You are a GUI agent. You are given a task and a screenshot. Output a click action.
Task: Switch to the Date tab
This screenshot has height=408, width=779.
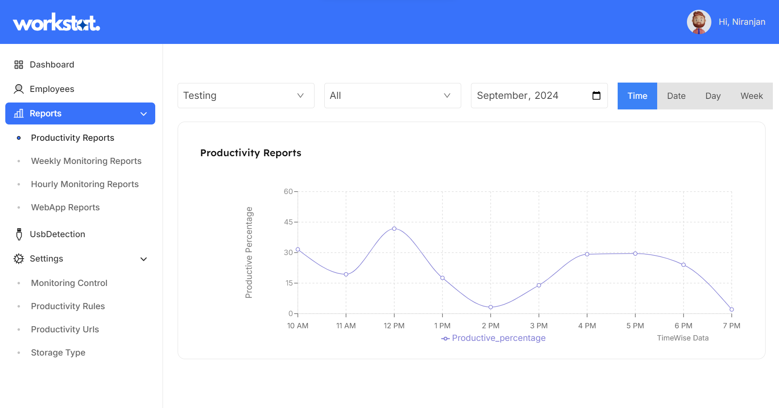tap(676, 96)
